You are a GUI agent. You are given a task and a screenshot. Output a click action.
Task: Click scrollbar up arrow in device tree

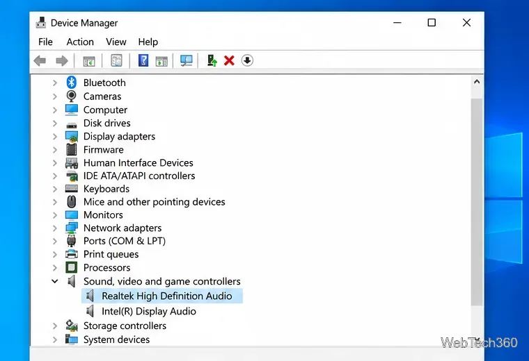(x=477, y=82)
